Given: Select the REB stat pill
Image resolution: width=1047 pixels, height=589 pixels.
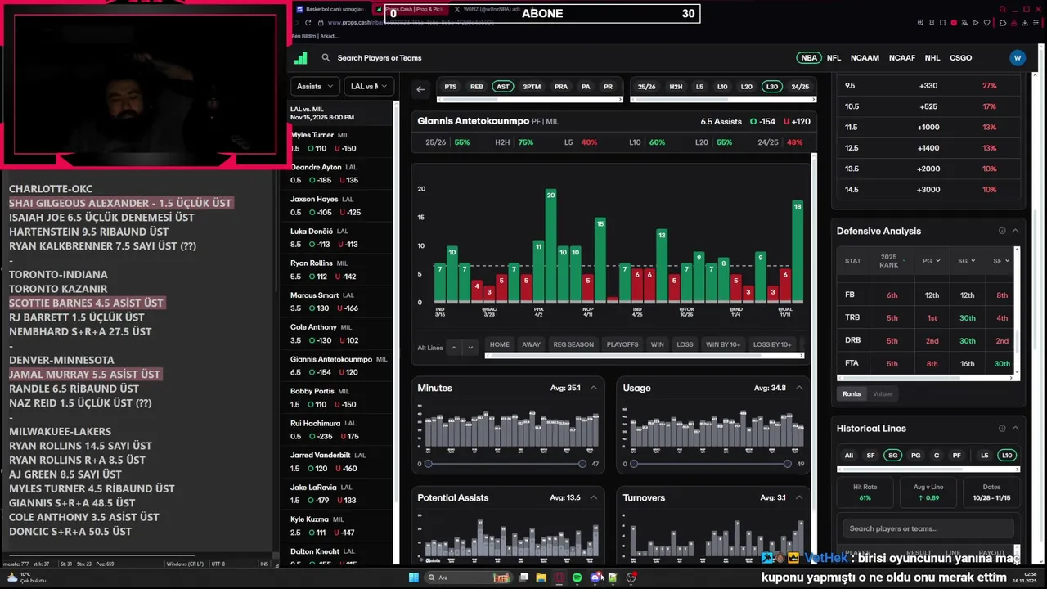Looking at the screenshot, I should coord(477,87).
